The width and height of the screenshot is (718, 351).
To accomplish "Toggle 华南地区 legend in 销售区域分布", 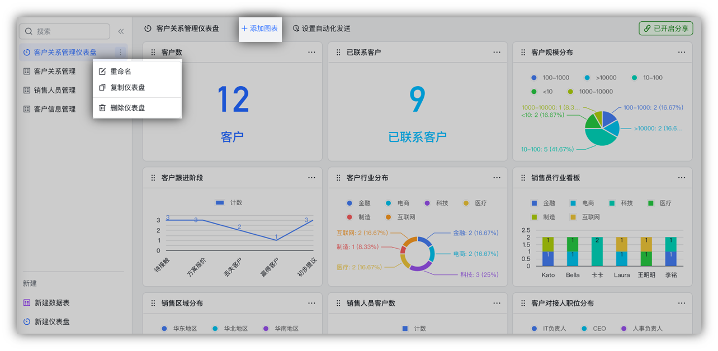I will coord(281,329).
